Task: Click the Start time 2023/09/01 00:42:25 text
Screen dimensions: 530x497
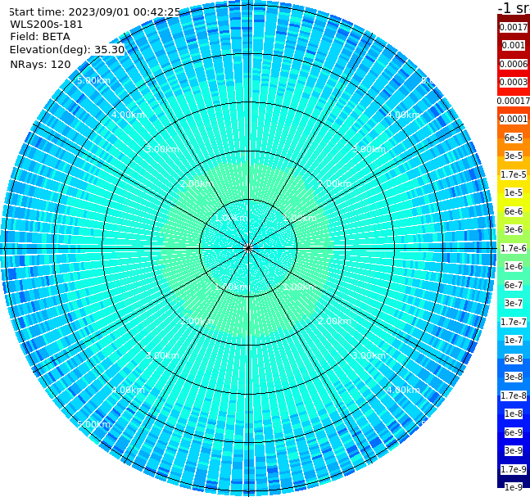Action: [x=94, y=11]
